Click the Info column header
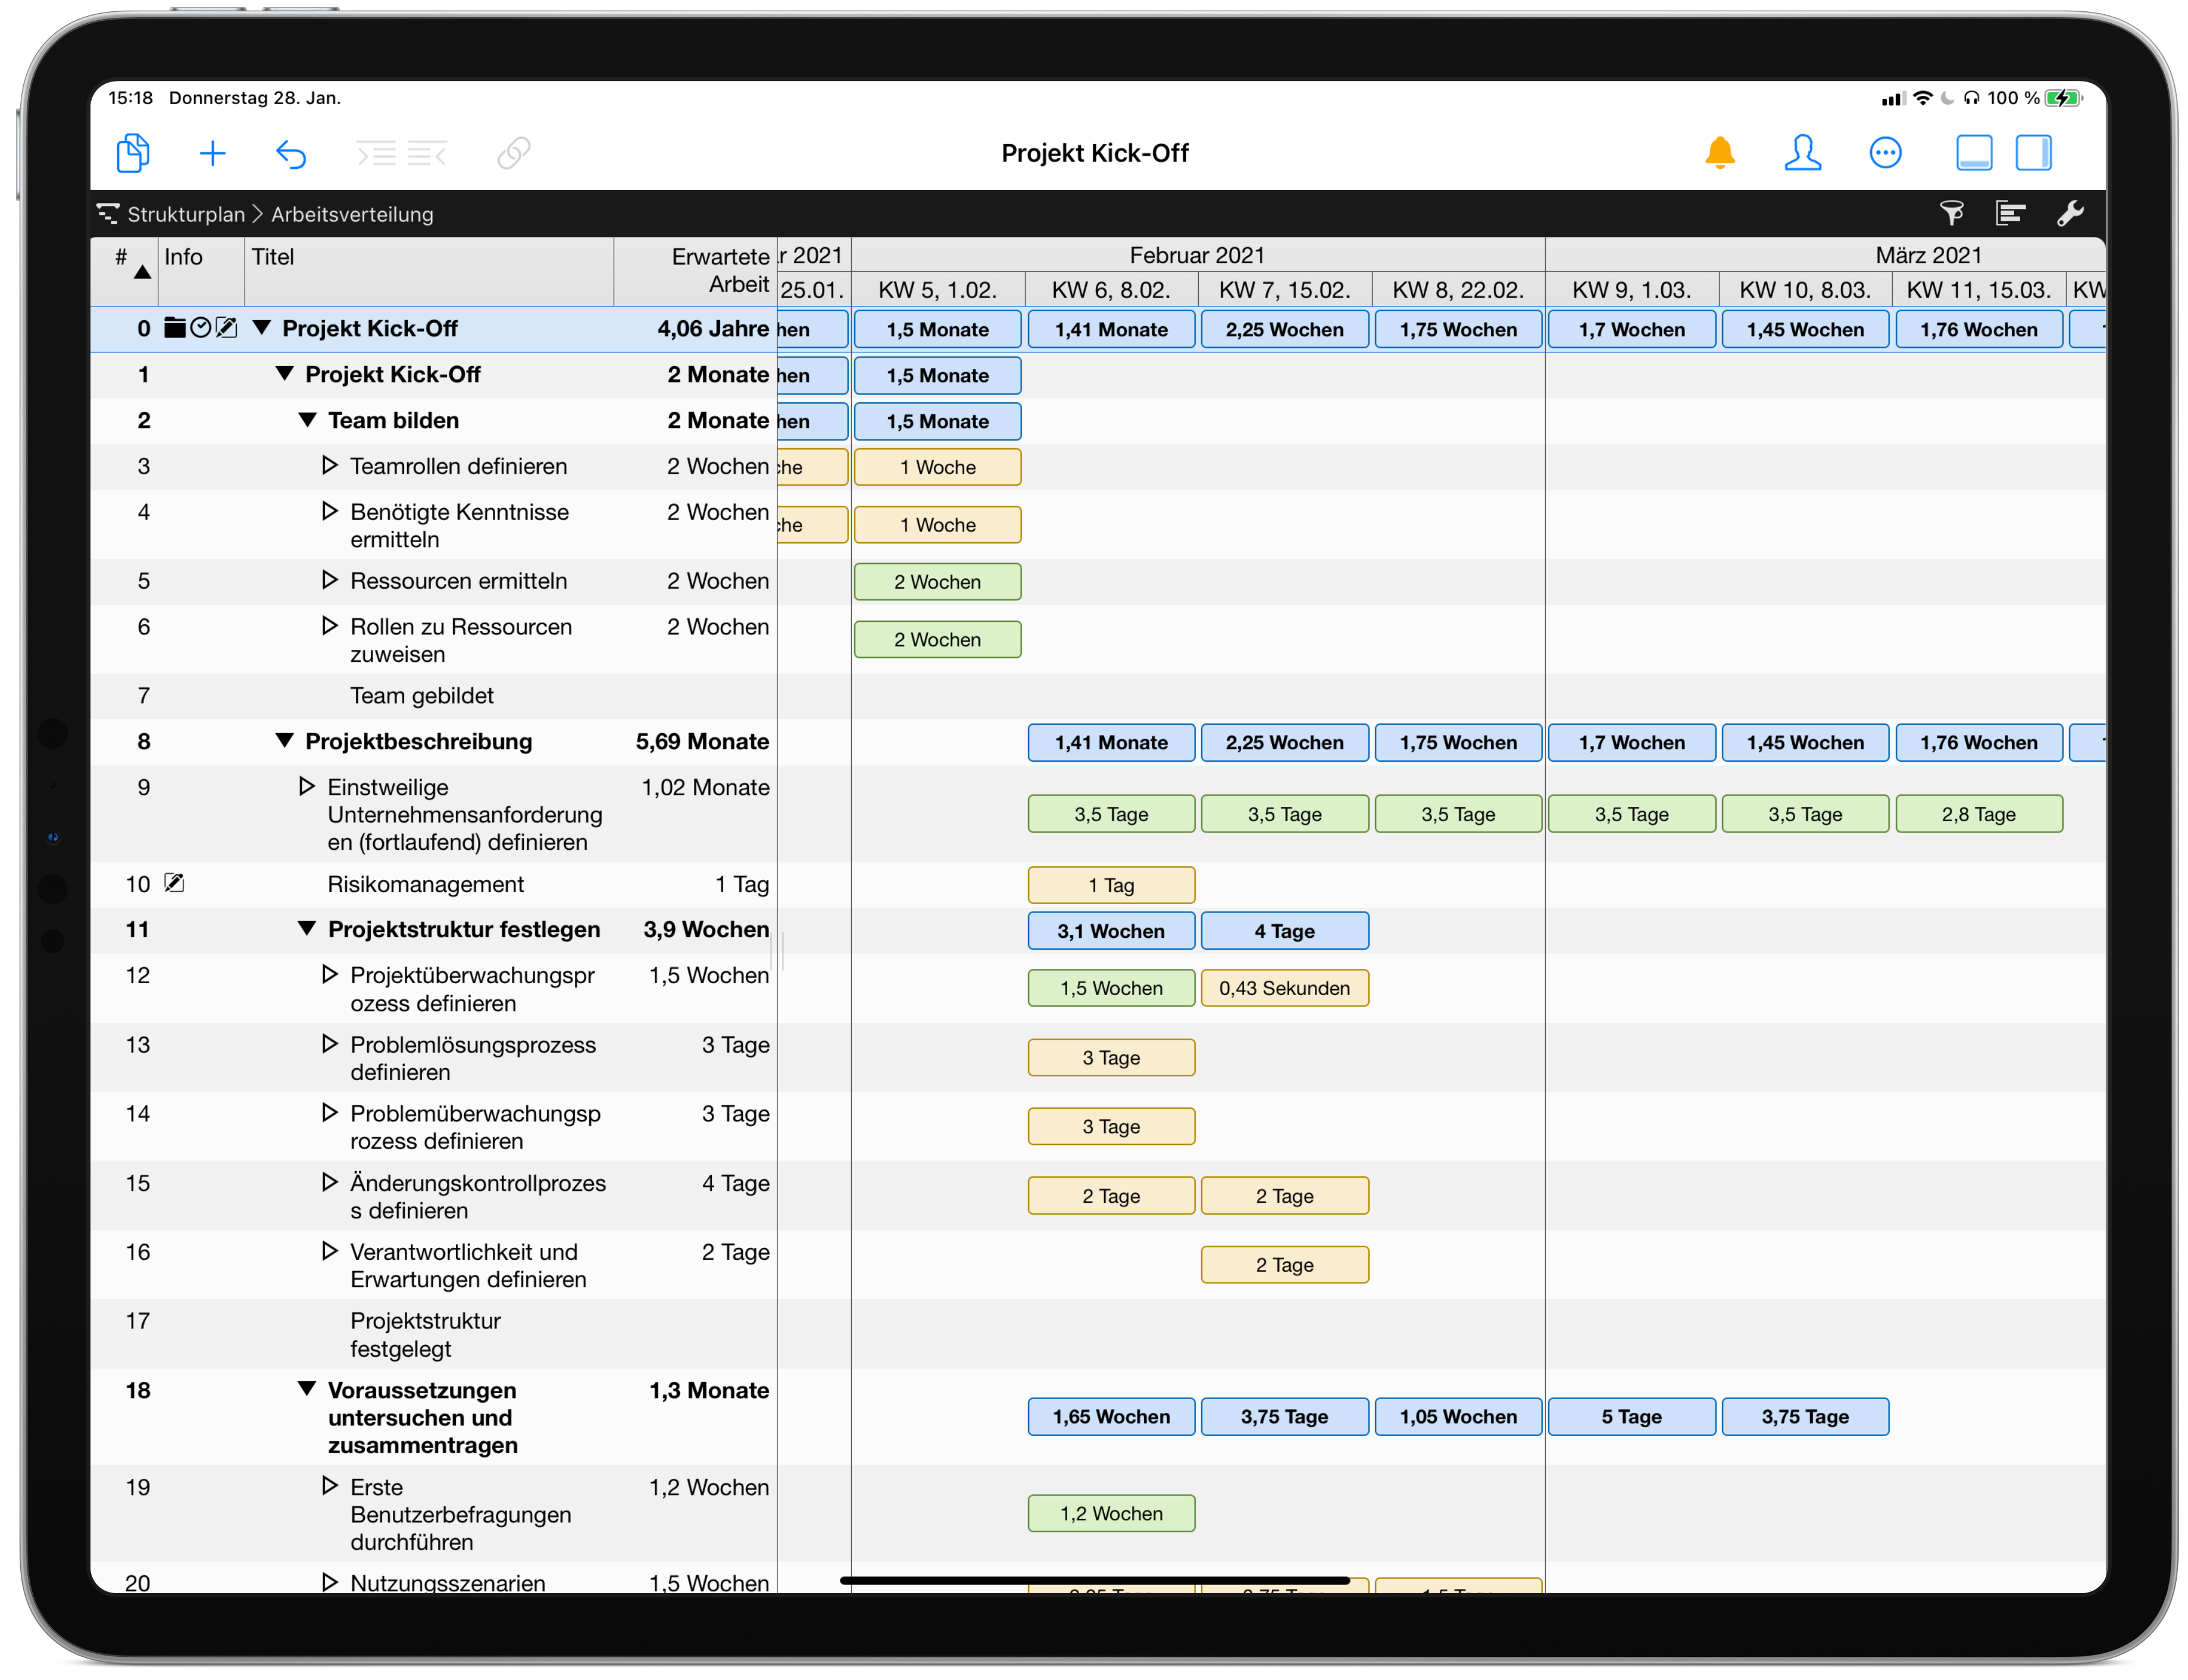The height and width of the screenshot is (1680, 2188). click(201, 270)
